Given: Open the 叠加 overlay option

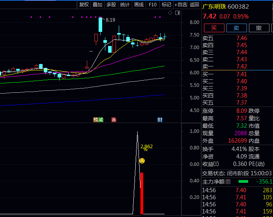Looking at the screenshot, I should click(97, 5).
